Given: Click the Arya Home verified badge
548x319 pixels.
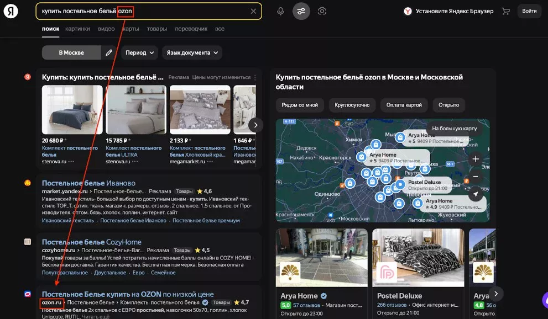Looking at the screenshot, I should click(x=323, y=296).
